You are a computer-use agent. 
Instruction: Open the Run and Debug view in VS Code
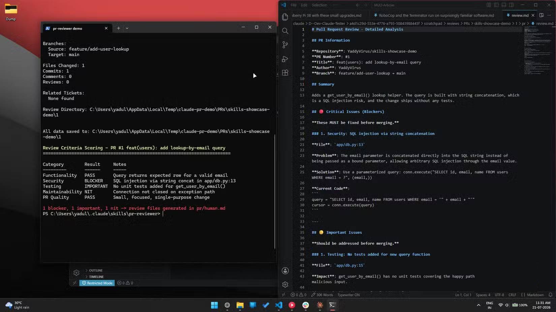coord(285,59)
